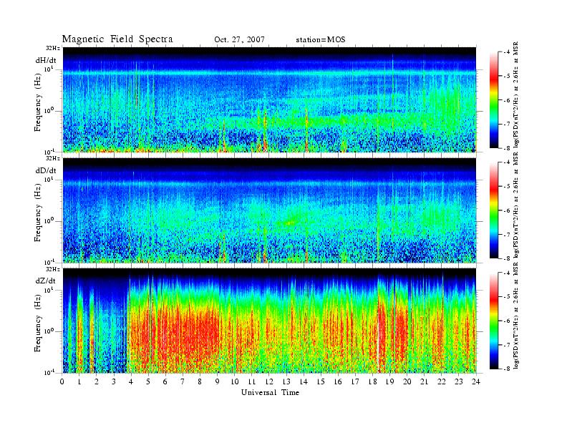Image resolution: width=567 pixels, height=438 pixels.
Task: Select the 'dD/dt' panel label
Action: [x=46, y=170]
